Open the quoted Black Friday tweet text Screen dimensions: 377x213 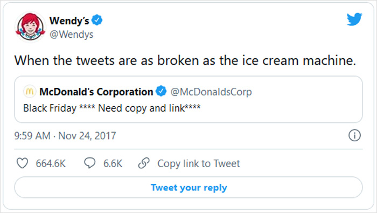tap(112, 108)
